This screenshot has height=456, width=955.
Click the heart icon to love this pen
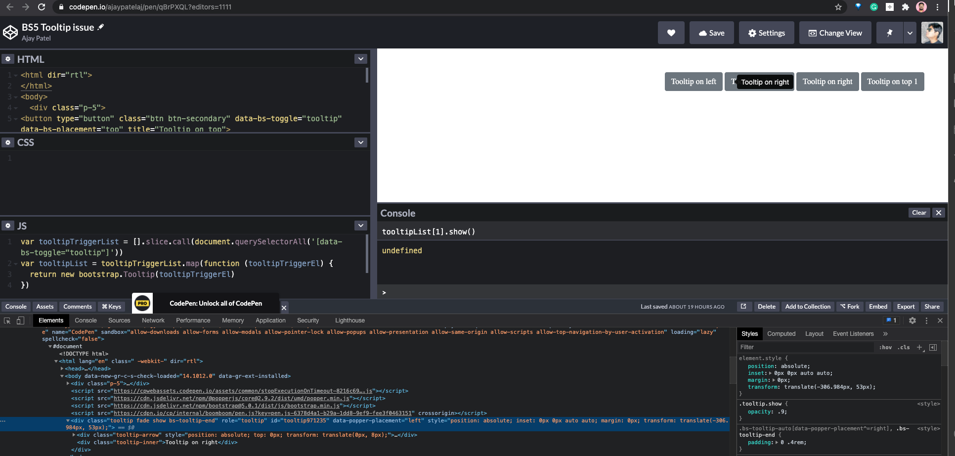tap(671, 33)
